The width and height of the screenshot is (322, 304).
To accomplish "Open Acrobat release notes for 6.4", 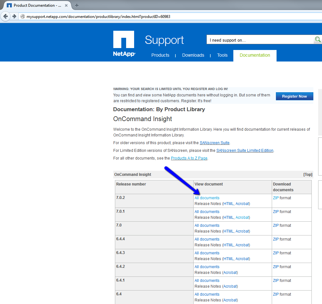I will tap(230, 300).
